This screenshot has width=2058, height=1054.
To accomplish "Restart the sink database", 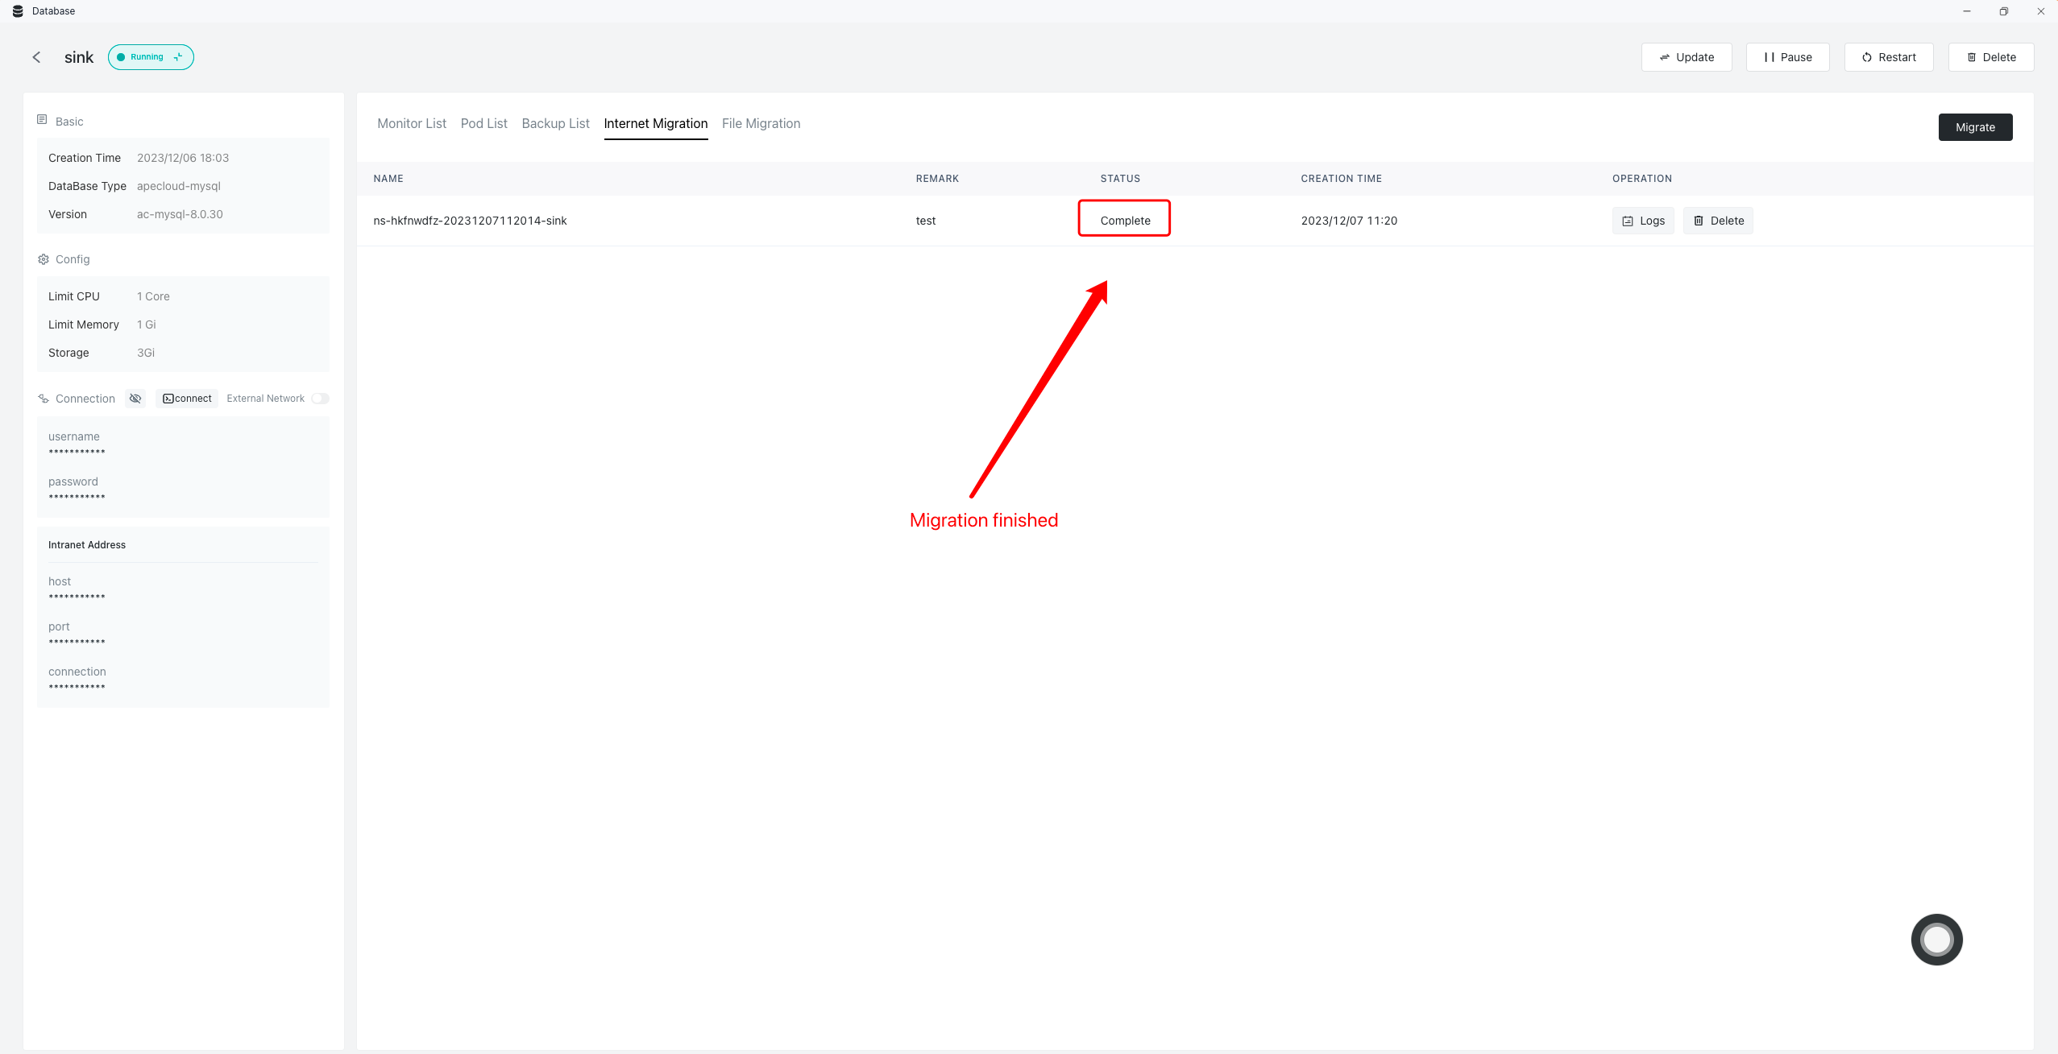I will coord(1888,57).
